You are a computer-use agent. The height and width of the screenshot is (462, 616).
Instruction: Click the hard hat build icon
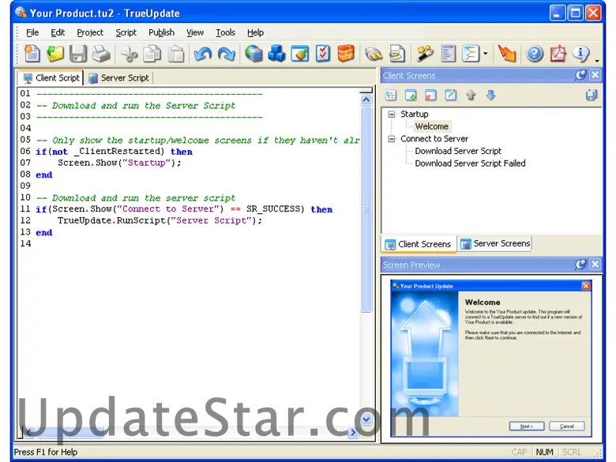(374, 54)
